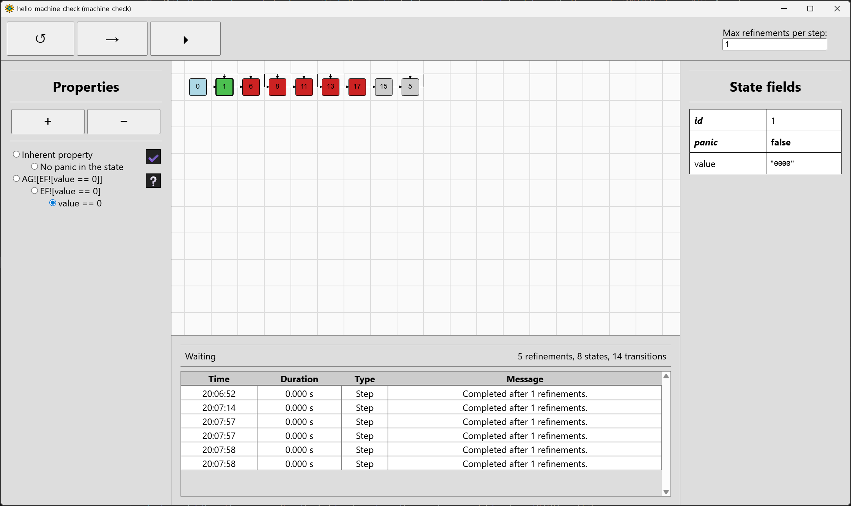Viewport: 851px width, 506px height.
Task: Click the Max refinements per step field
Action: click(774, 44)
